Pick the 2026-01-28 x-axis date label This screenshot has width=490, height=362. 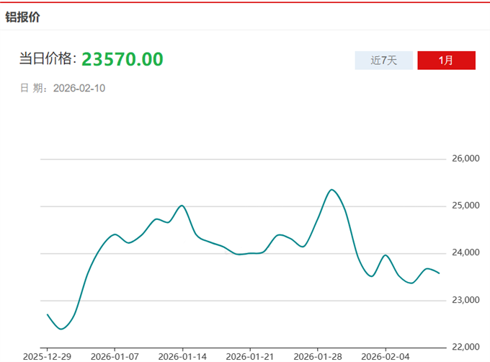318,356
